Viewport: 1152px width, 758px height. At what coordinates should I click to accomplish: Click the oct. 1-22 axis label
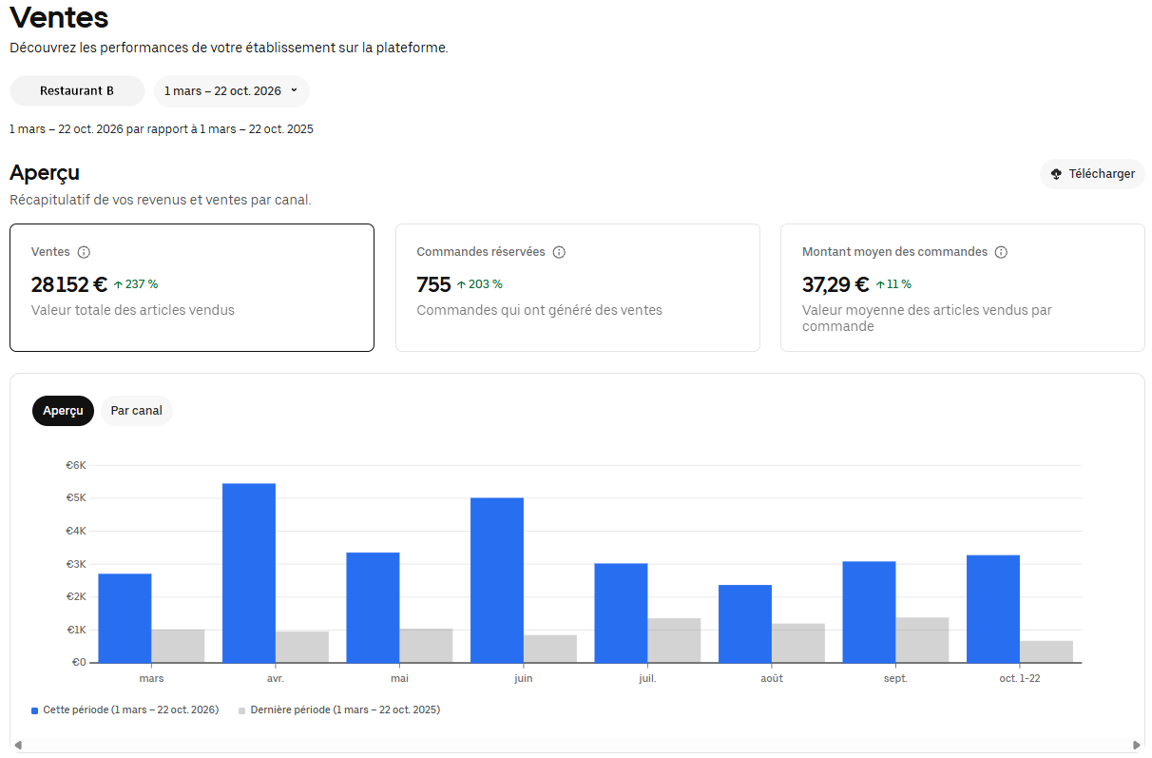point(1020,679)
